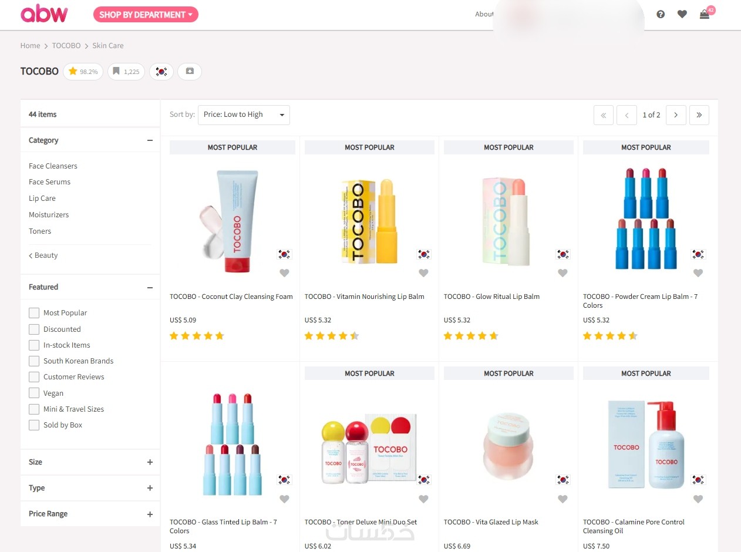Click Home breadcrumb link
Image resolution: width=741 pixels, height=552 pixels.
point(31,46)
